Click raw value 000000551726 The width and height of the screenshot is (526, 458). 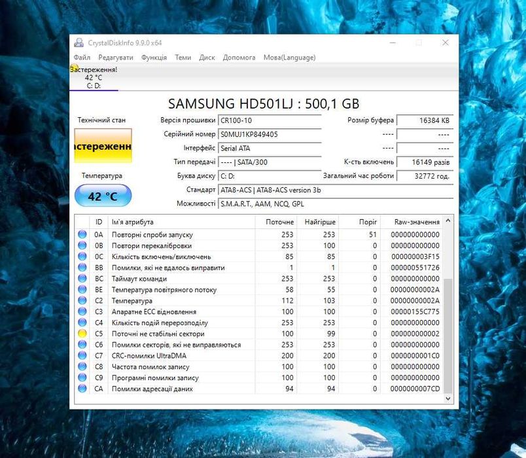click(x=415, y=268)
